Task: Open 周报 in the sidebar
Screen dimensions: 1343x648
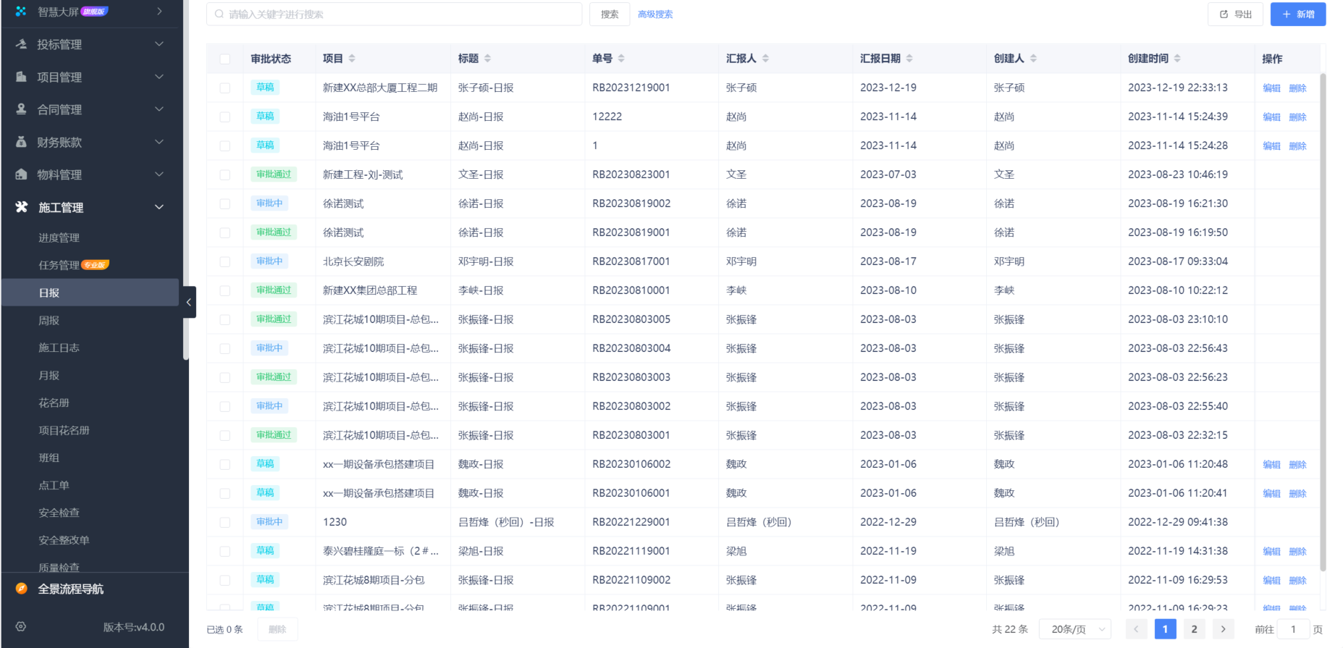Action: pos(49,320)
